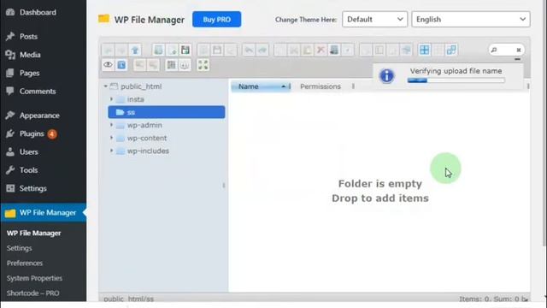The width and height of the screenshot is (547, 308).
Task: Open the Appearance menu
Action: [x=44, y=115]
